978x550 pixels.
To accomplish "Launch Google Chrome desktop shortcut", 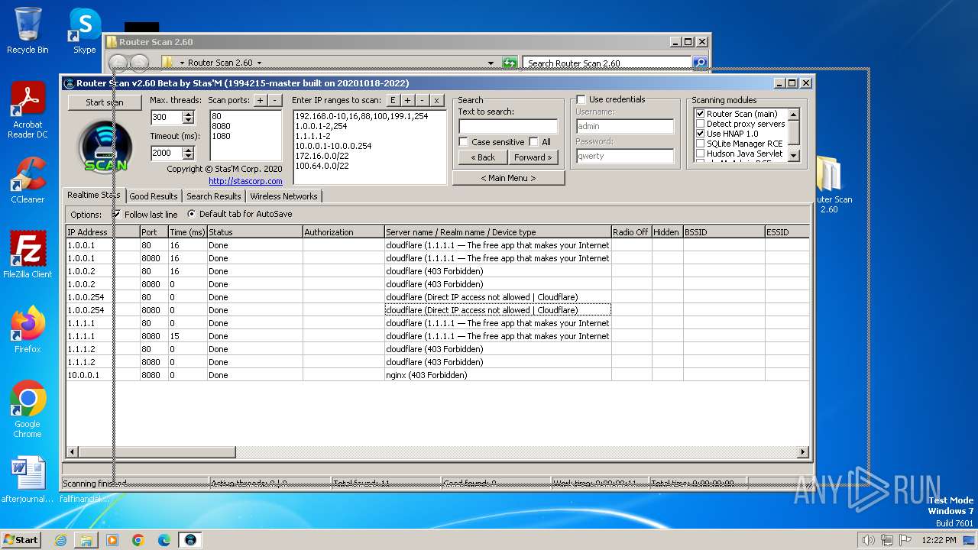I will pyautogui.click(x=28, y=409).
